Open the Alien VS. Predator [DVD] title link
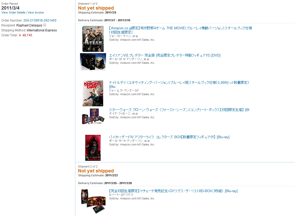Image resolution: width=295 pixels, height=216 pixels. [x=165, y=55]
